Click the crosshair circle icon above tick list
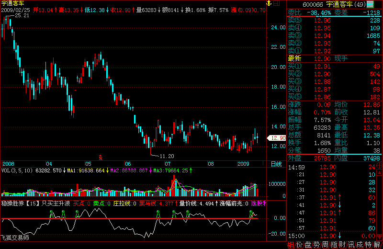This screenshot has height=249, width=383. (x=380, y=165)
